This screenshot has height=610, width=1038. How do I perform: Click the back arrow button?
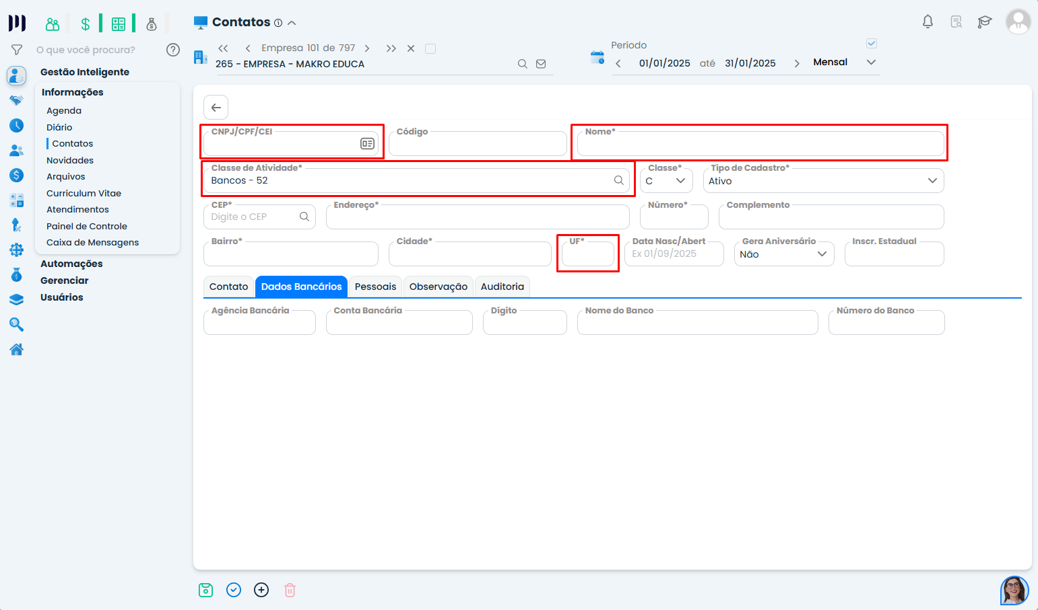tap(216, 108)
